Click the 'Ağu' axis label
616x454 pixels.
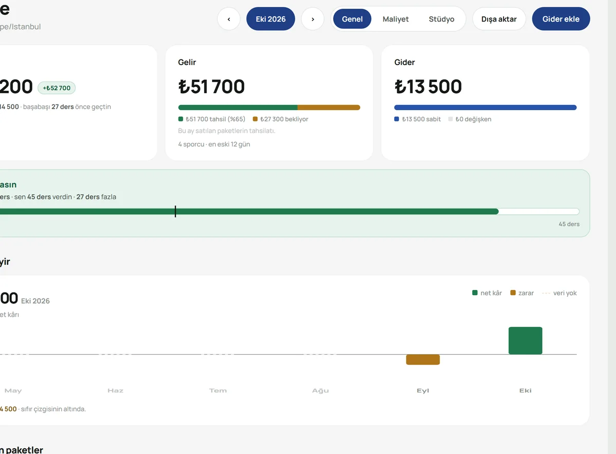click(321, 390)
